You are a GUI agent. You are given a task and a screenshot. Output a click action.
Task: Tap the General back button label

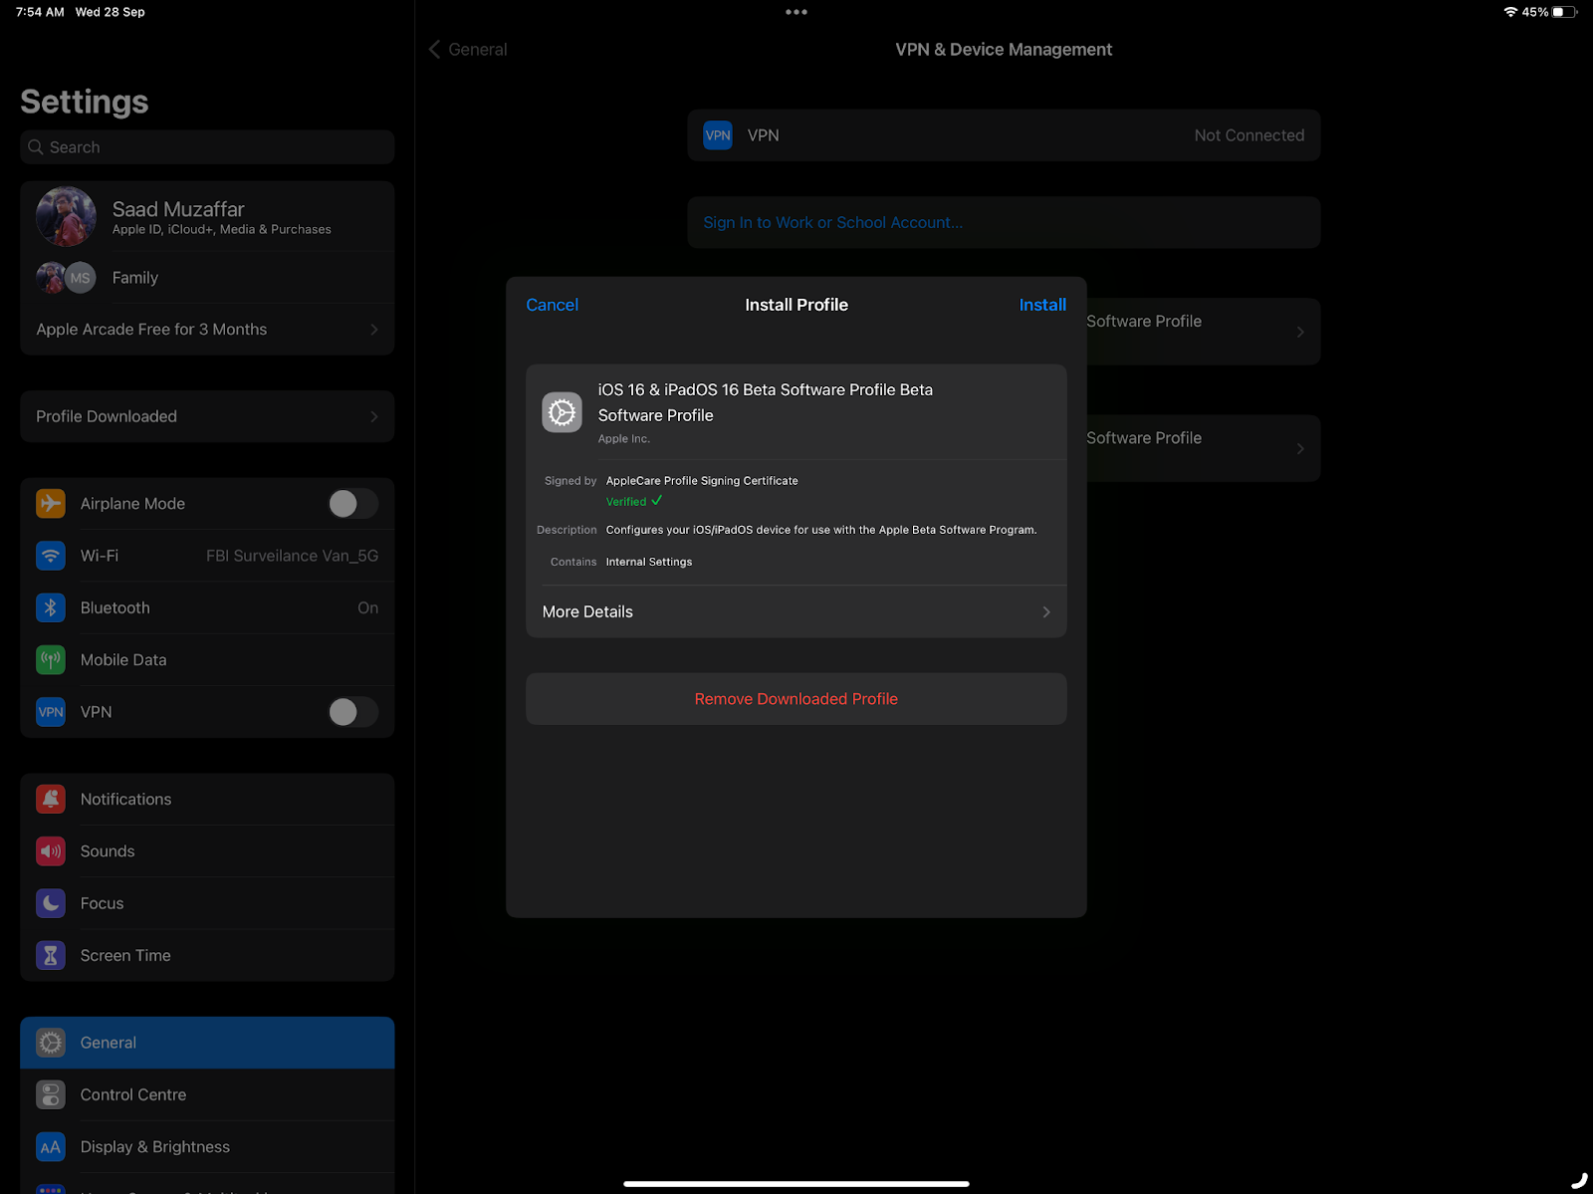478,49
